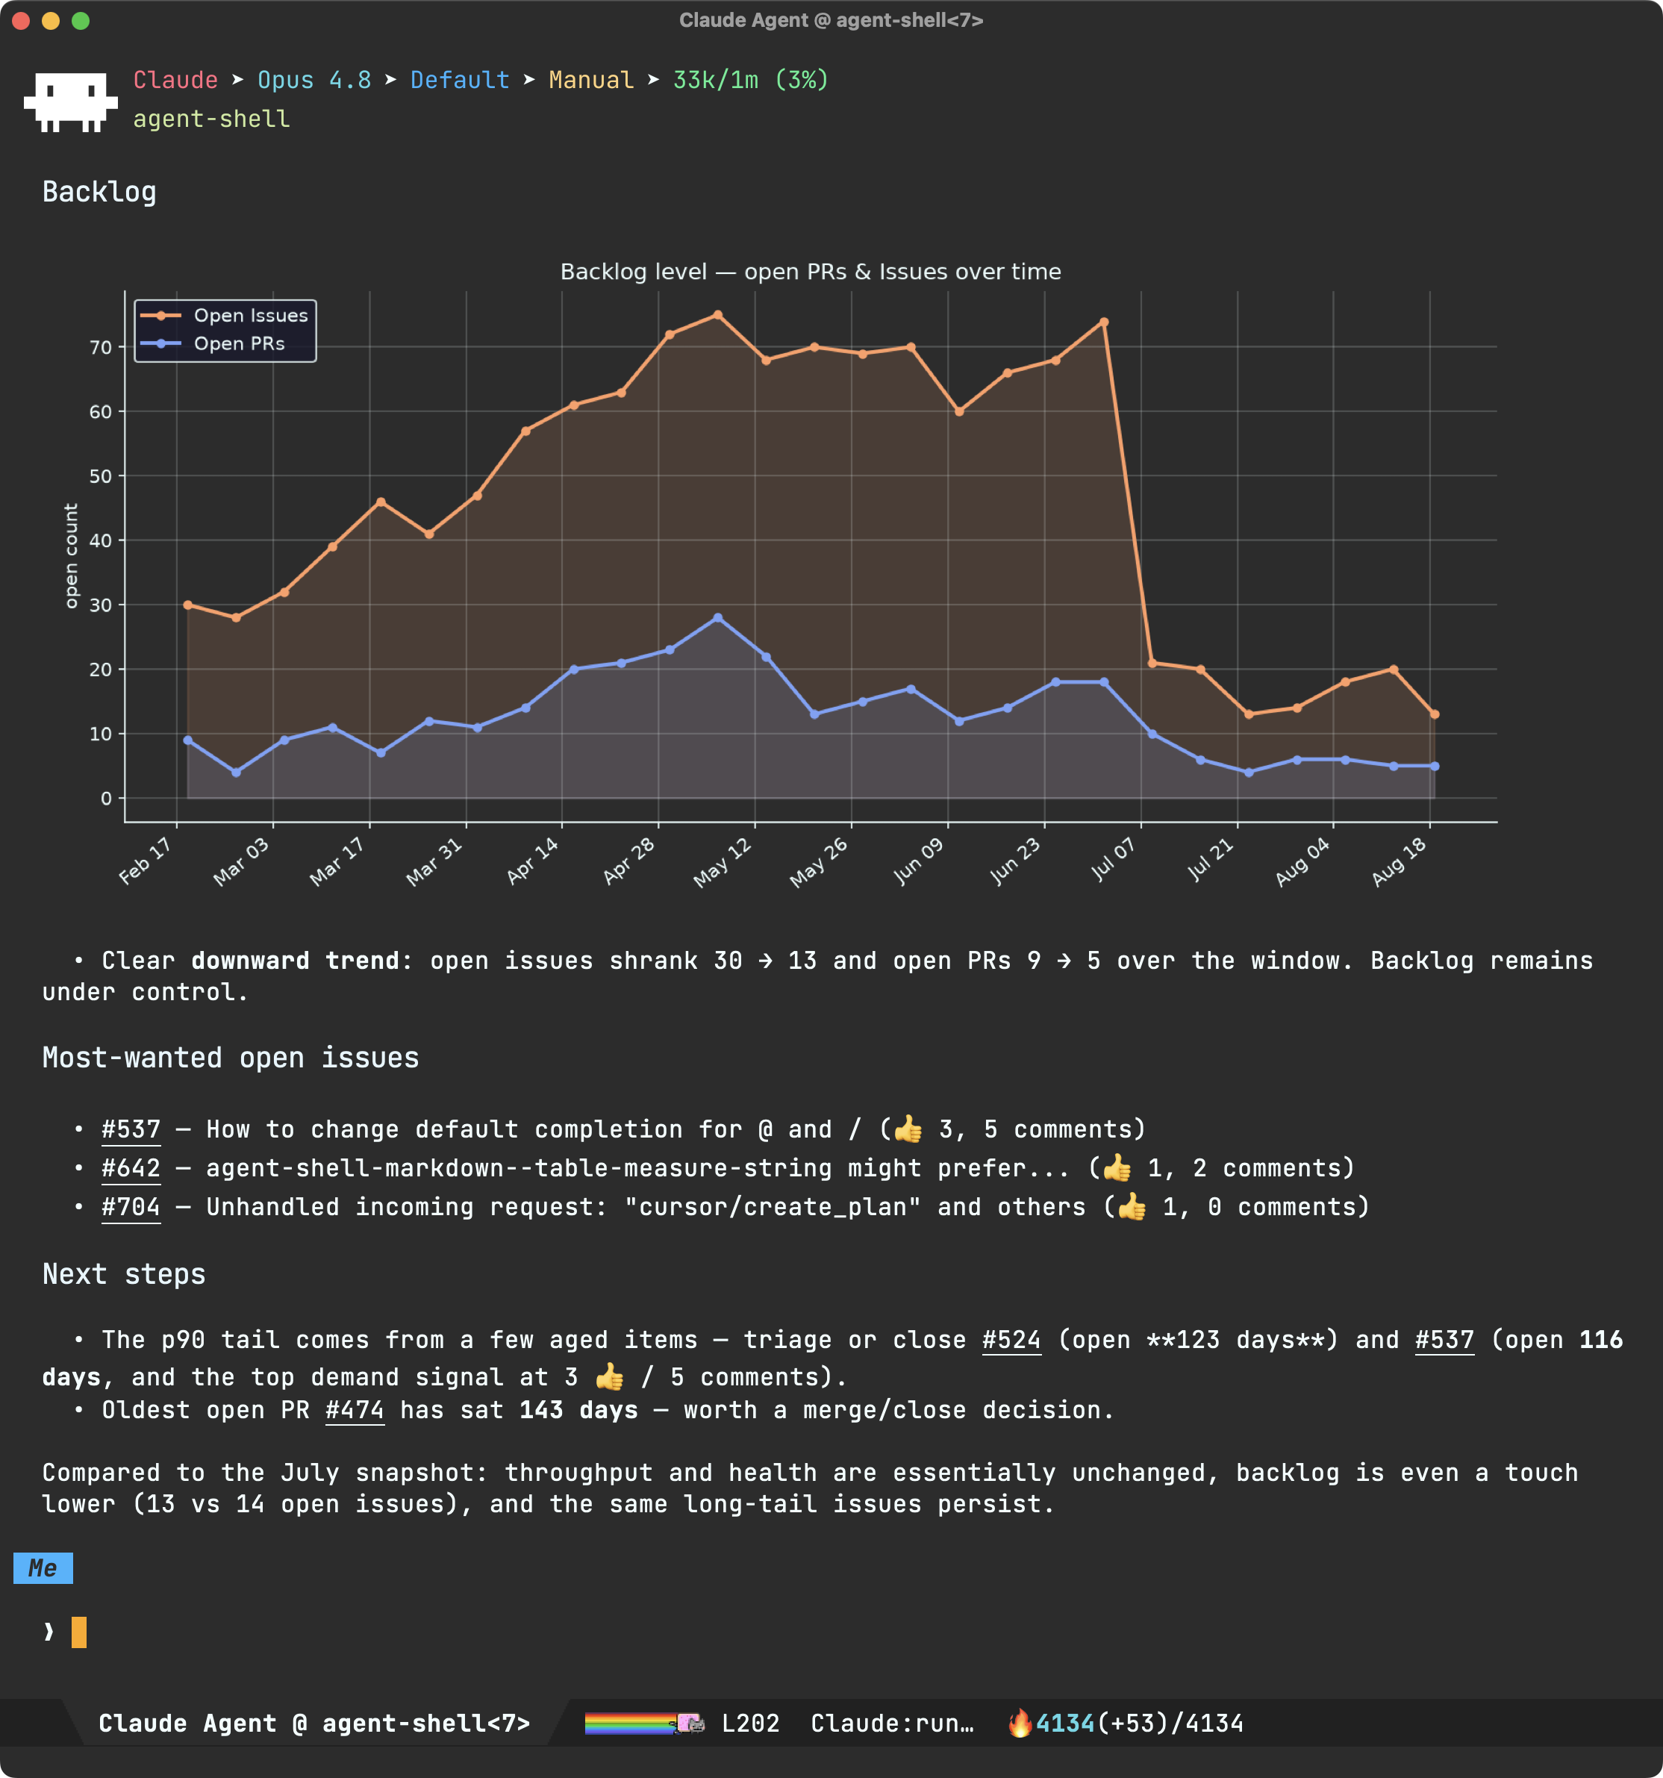Click the thumbs-up emoji on the #642 line
1663x1778 pixels.
1117,1167
